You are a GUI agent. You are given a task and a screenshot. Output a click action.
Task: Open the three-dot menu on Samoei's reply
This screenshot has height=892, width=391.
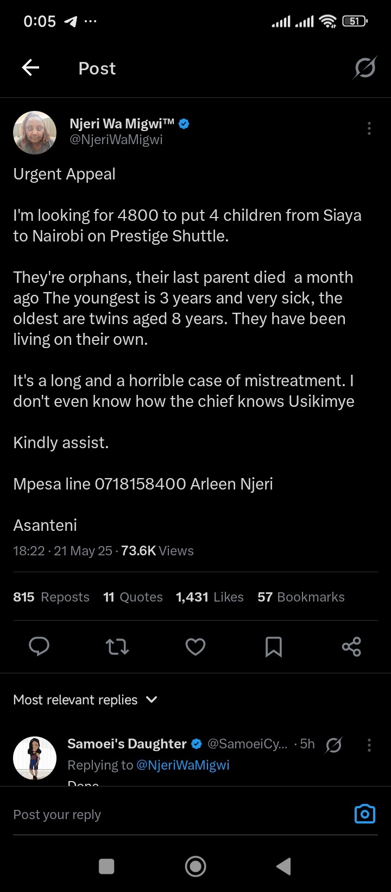[369, 745]
